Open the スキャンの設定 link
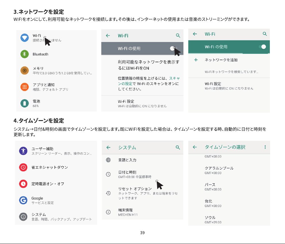 [149, 81]
